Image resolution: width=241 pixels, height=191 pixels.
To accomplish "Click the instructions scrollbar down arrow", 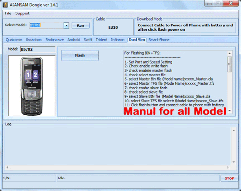I will 230,111.
